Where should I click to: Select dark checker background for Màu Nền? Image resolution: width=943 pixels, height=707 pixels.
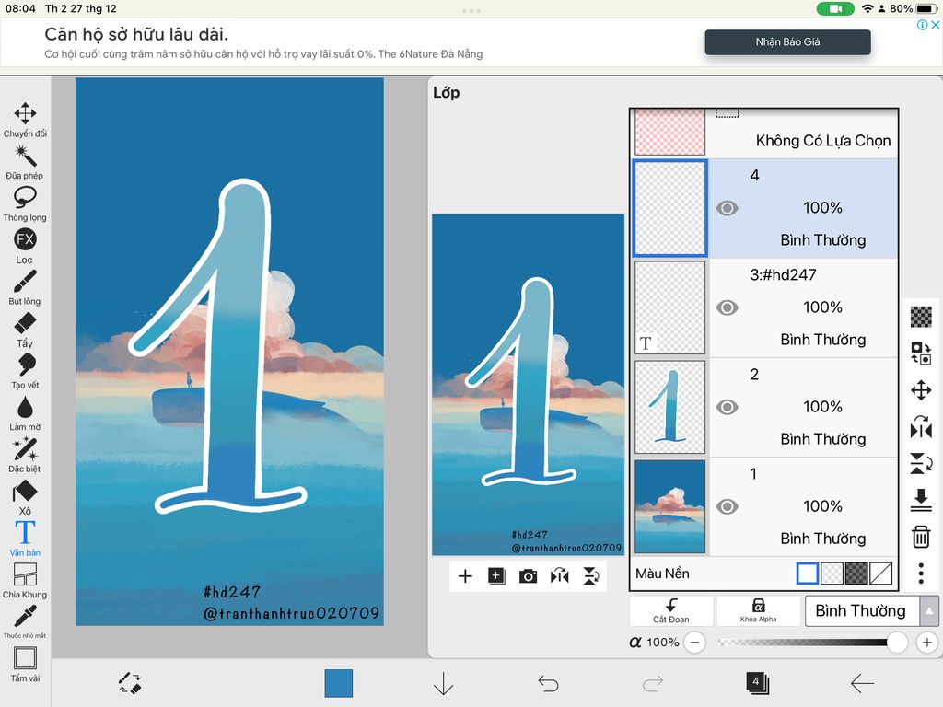(856, 574)
